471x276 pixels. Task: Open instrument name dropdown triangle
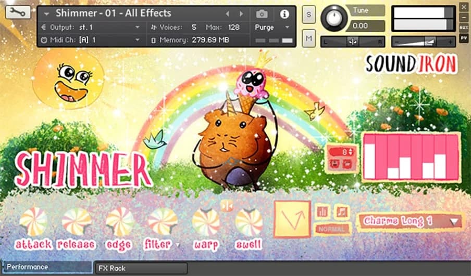pos(46,14)
